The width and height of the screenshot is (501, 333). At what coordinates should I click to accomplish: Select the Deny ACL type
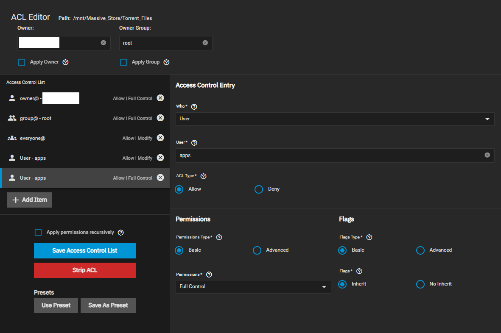point(259,189)
